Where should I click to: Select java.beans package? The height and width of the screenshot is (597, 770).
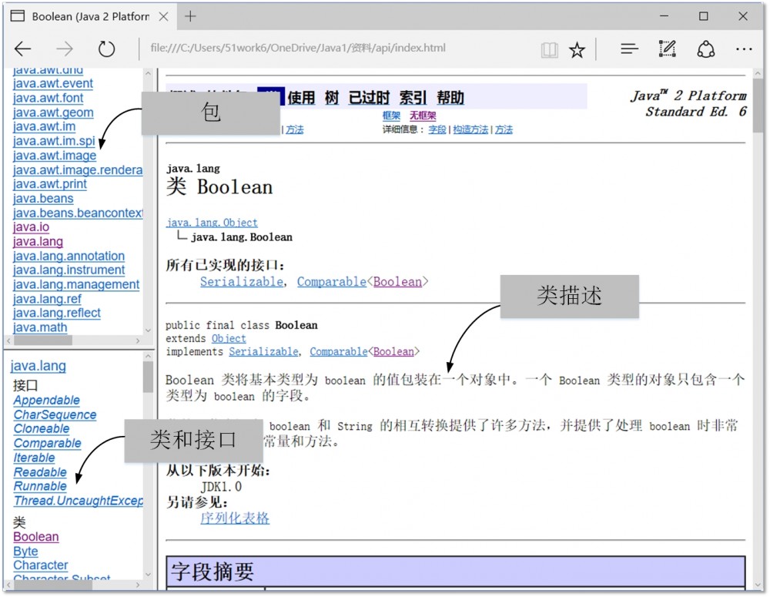coord(43,199)
